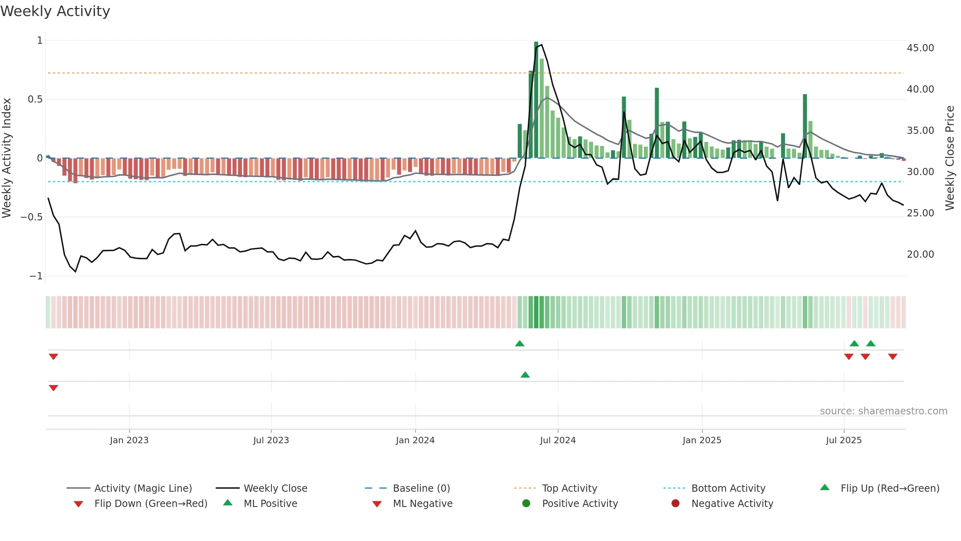Click the Positive Activity green circle icon
Screen dimensions: 961x541
click(526, 503)
